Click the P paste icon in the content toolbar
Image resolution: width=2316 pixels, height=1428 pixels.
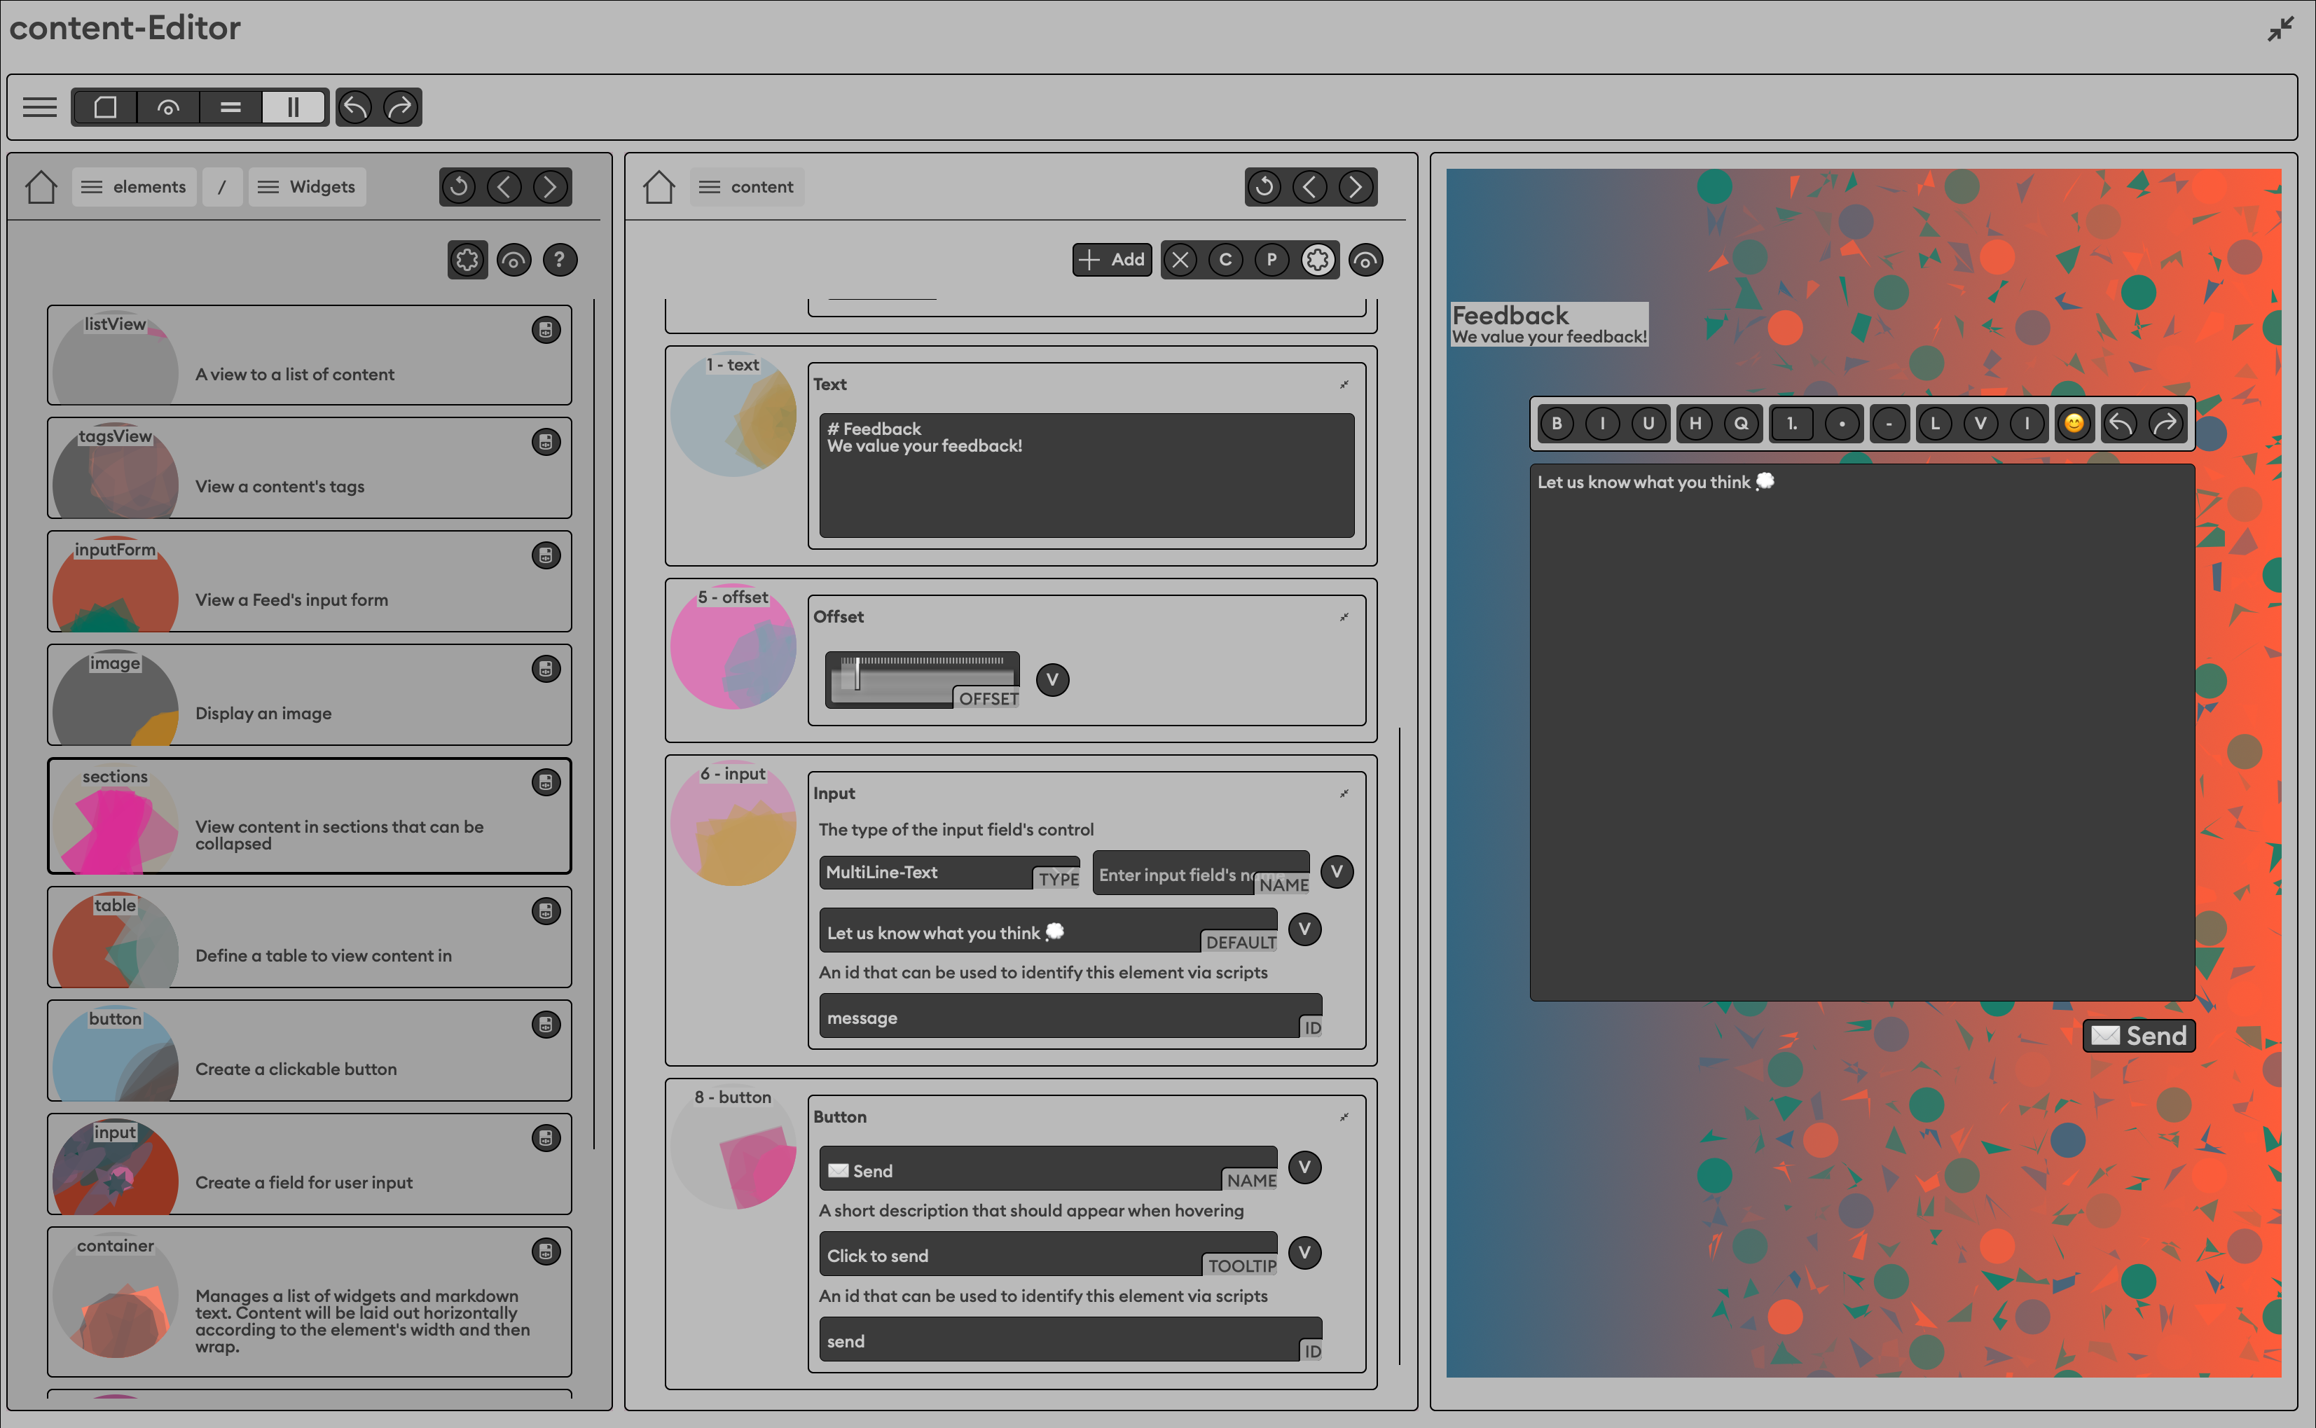coord(1271,260)
